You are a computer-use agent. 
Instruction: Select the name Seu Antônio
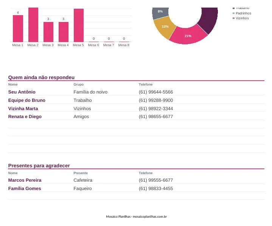22,92
